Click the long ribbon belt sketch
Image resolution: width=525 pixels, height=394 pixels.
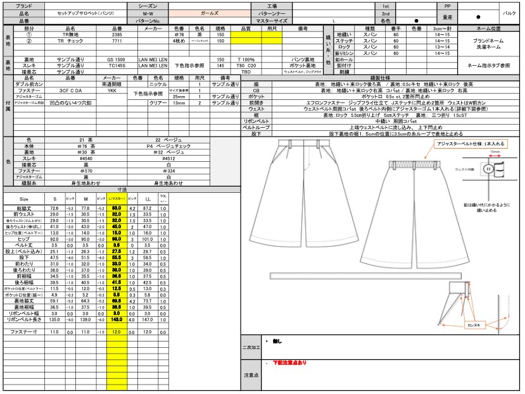pos(365,276)
